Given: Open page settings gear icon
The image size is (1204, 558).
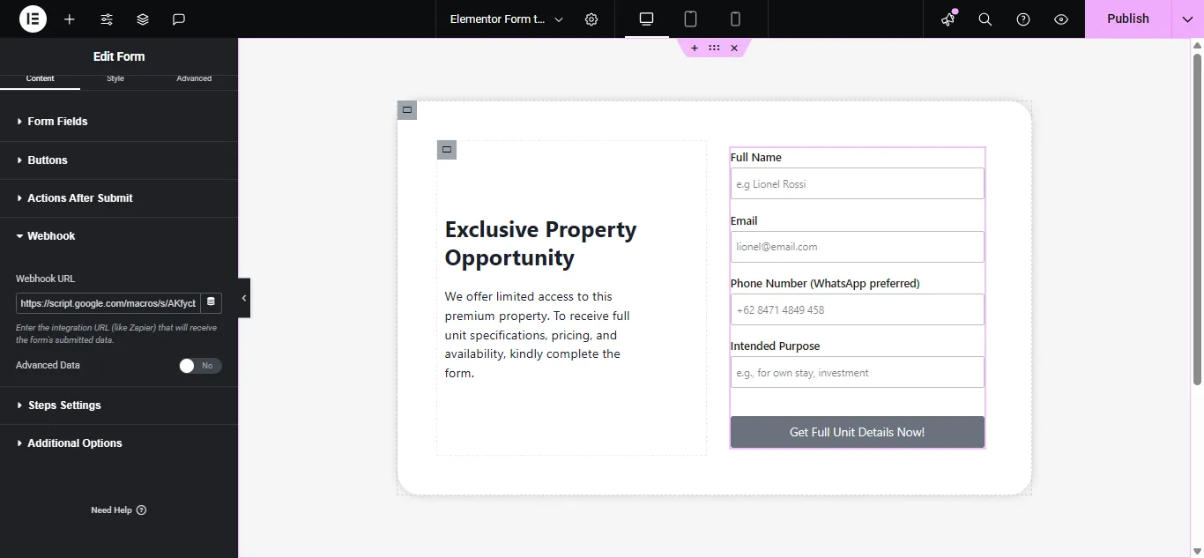Looking at the screenshot, I should click(591, 19).
